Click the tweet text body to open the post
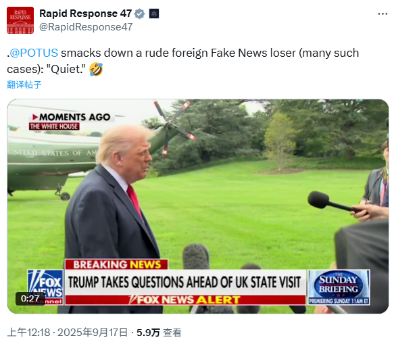The image size is (394, 340). coord(183,61)
